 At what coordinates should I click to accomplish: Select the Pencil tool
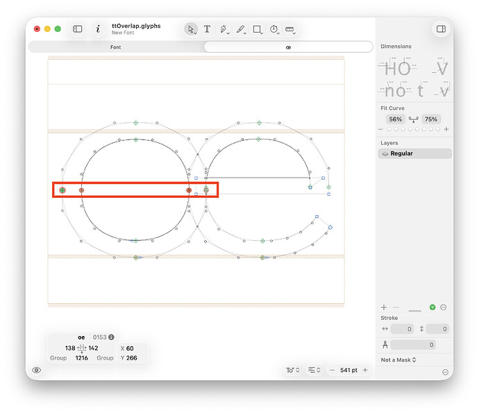(241, 29)
